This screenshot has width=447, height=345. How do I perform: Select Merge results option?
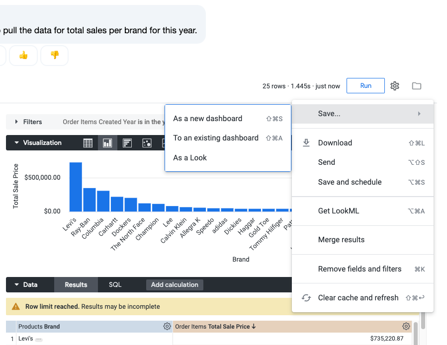click(x=362, y=240)
